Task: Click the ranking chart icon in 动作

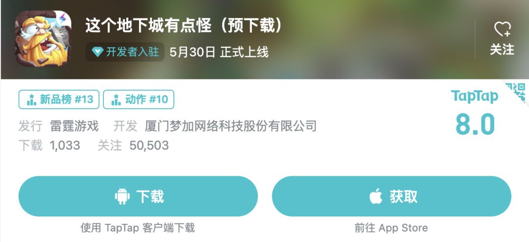Action: tap(116, 99)
